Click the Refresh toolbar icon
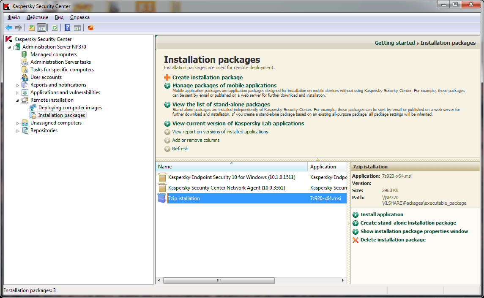The width and height of the screenshot is (484, 298). coord(55,28)
